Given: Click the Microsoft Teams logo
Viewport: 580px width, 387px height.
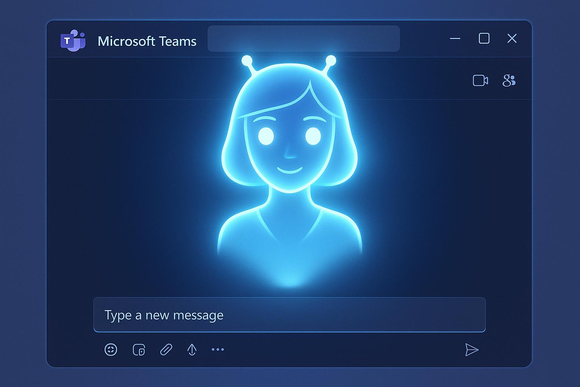Looking at the screenshot, I should (x=73, y=39).
